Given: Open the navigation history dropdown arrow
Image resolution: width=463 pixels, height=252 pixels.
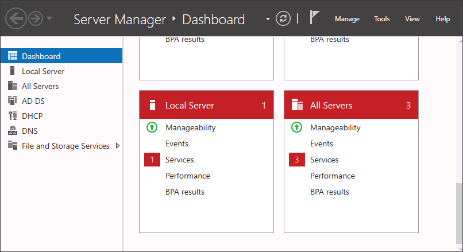Looking at the screenshot, I should tap(49, 18).
